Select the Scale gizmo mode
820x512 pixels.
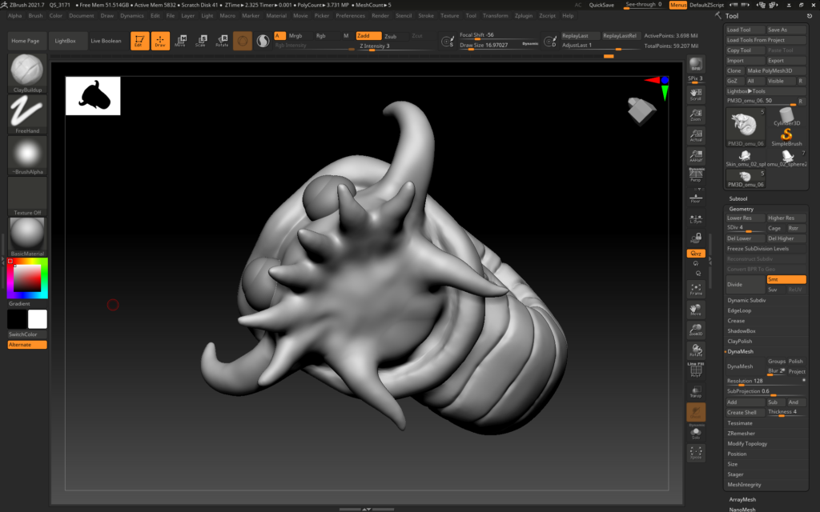point(201,40)
